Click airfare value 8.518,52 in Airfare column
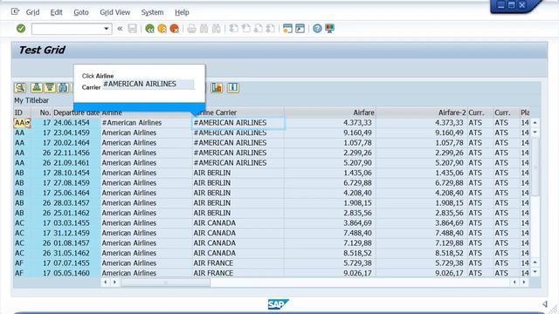This screenshot has width=559, height=314. 357,253
